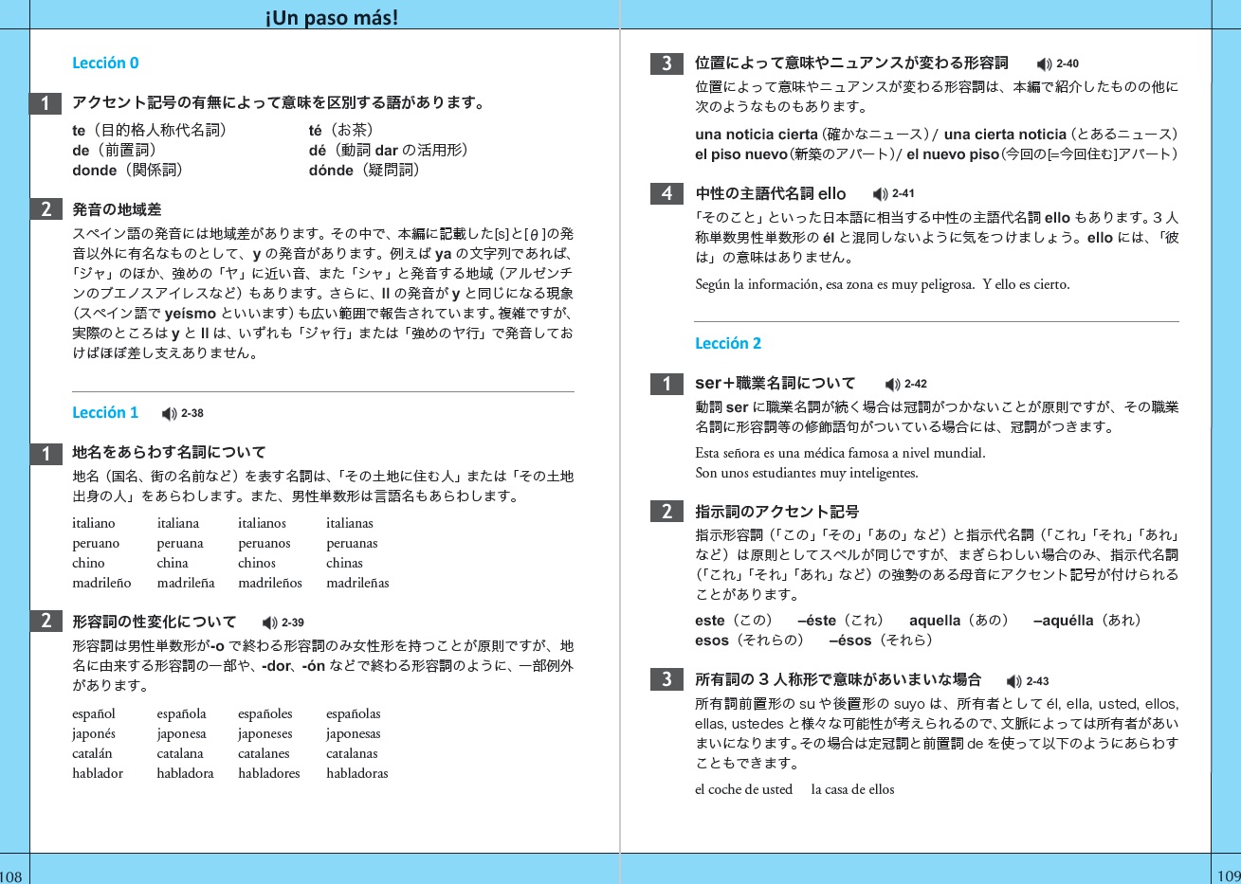Click page number 109 at bottom right
The width and height of the screenshot is (1241, 884).
tap(1228, 876)
